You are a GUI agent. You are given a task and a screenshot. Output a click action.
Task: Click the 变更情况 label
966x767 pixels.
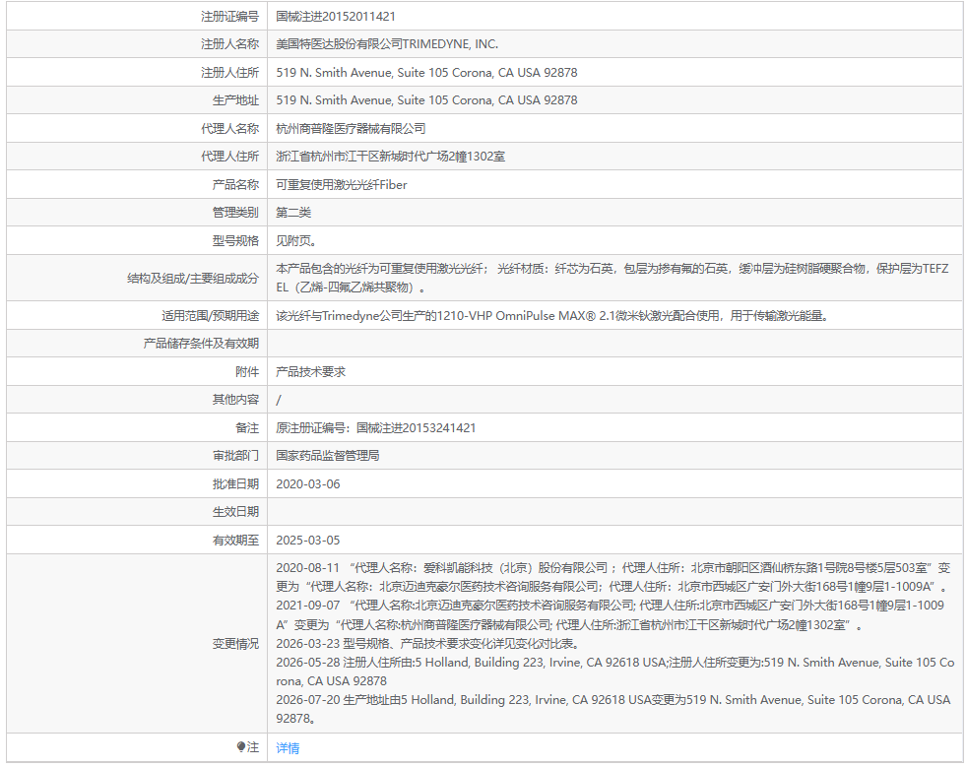click(x=236, y=644)
